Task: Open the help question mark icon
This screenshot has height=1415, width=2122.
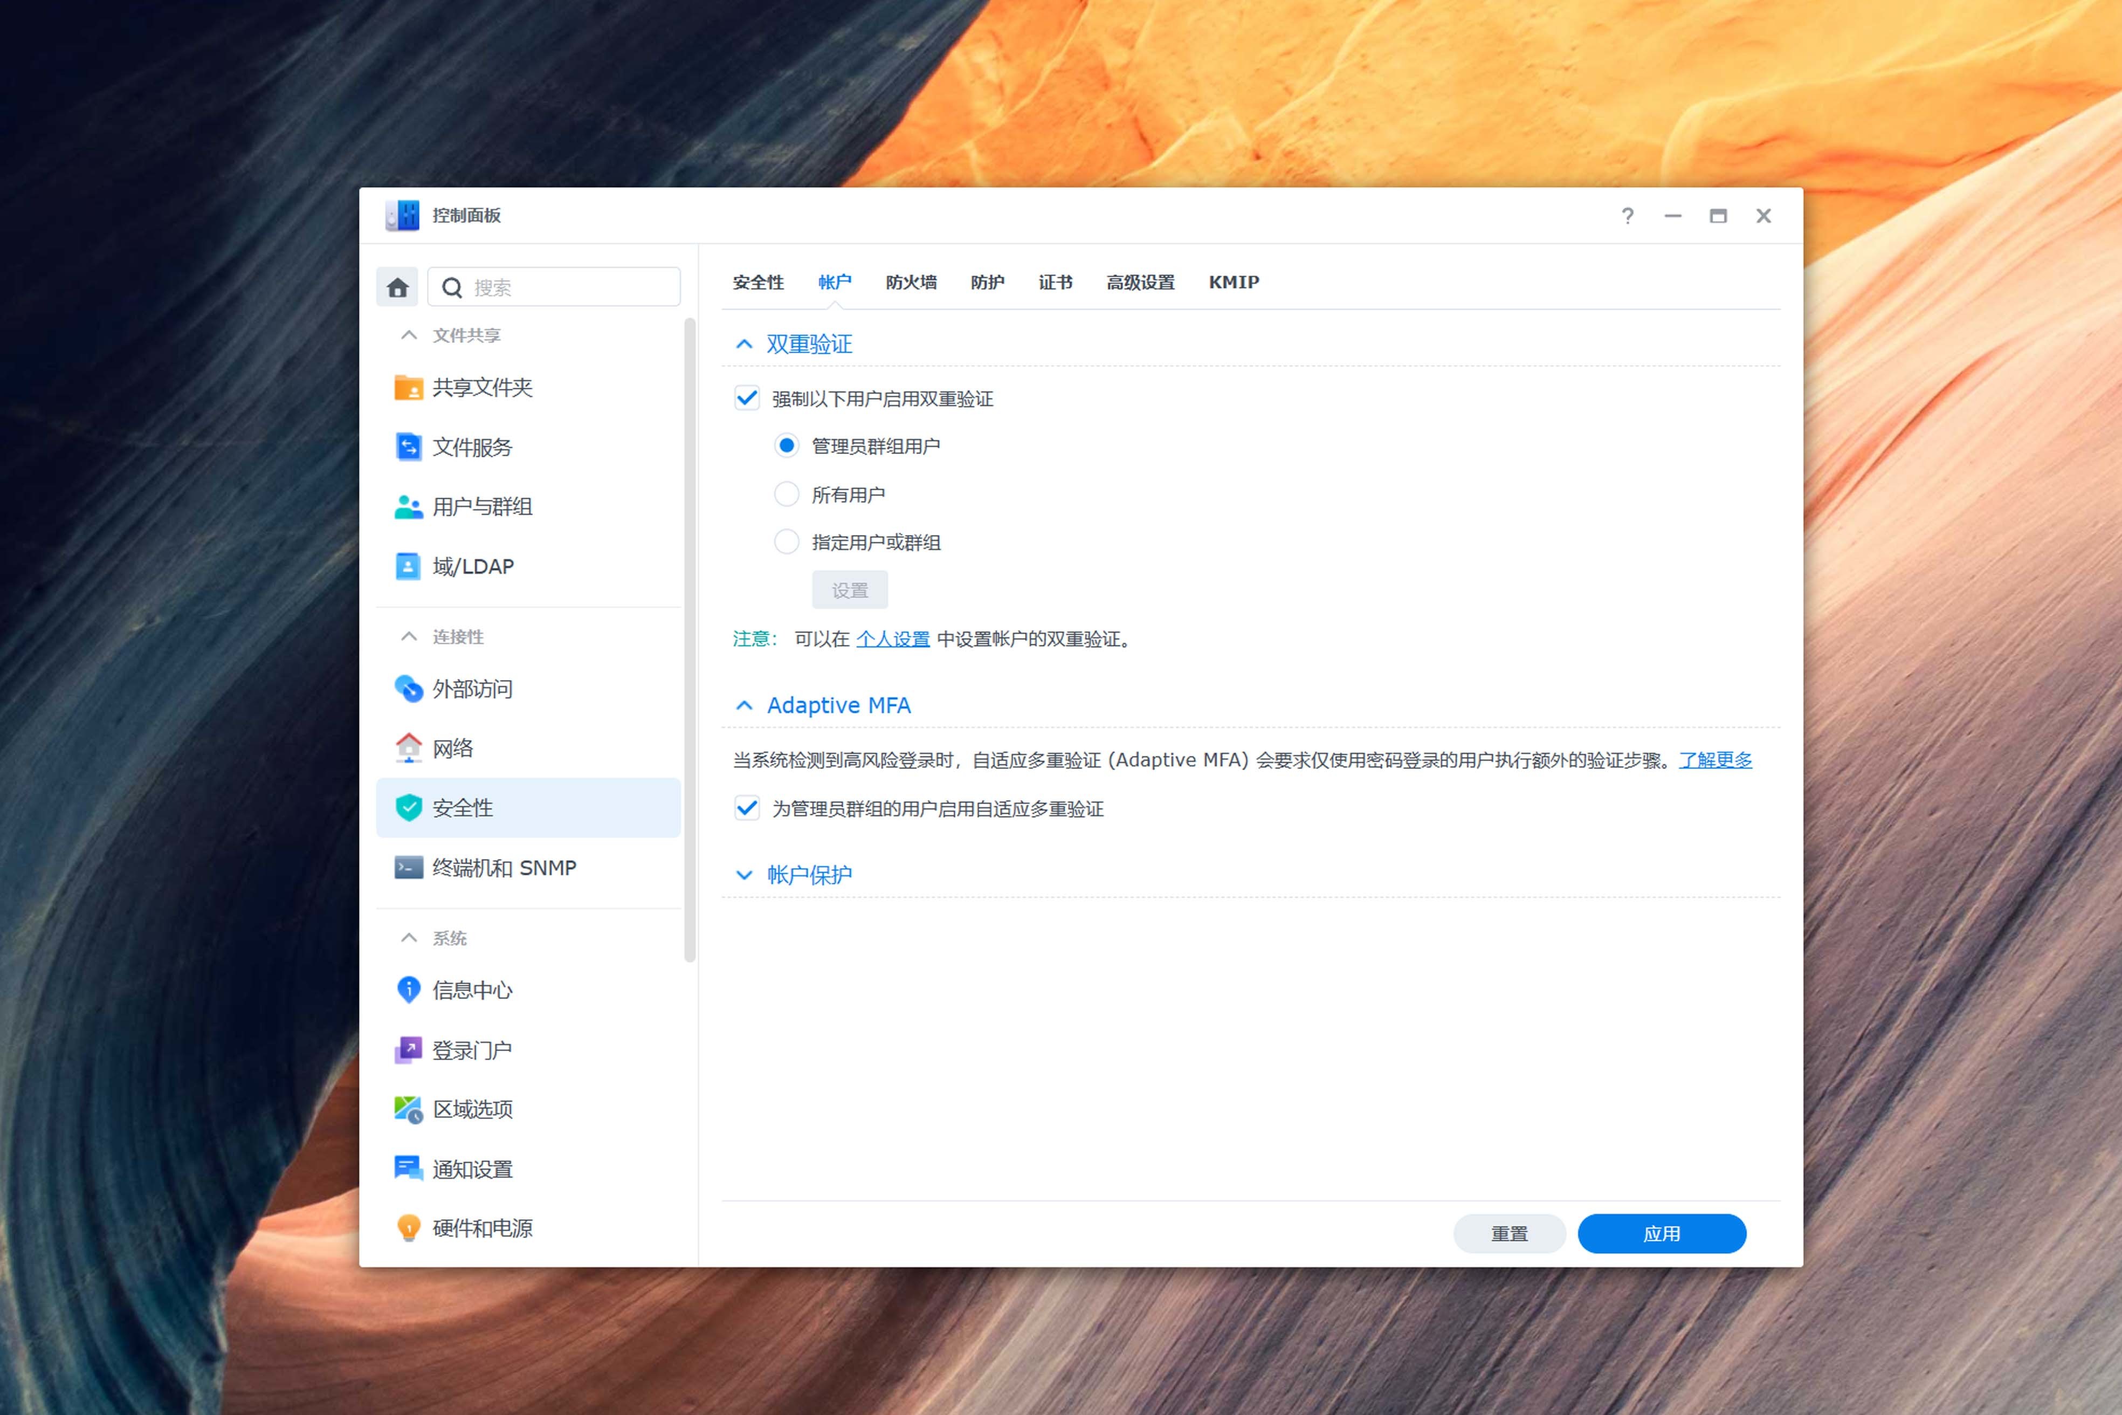Action: [1628, 217]
